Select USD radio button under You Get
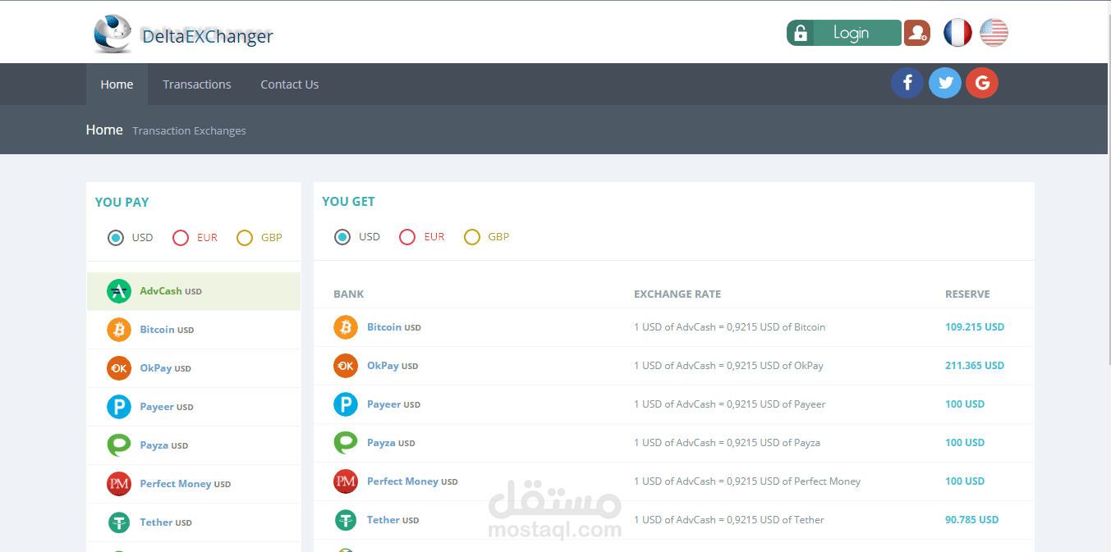Screen dimensions: 1111x552 343,236
